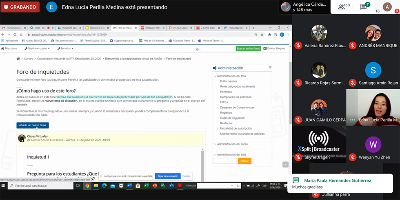
Task: Bookmark page with the star icon
Action: [x=262, y=35]
